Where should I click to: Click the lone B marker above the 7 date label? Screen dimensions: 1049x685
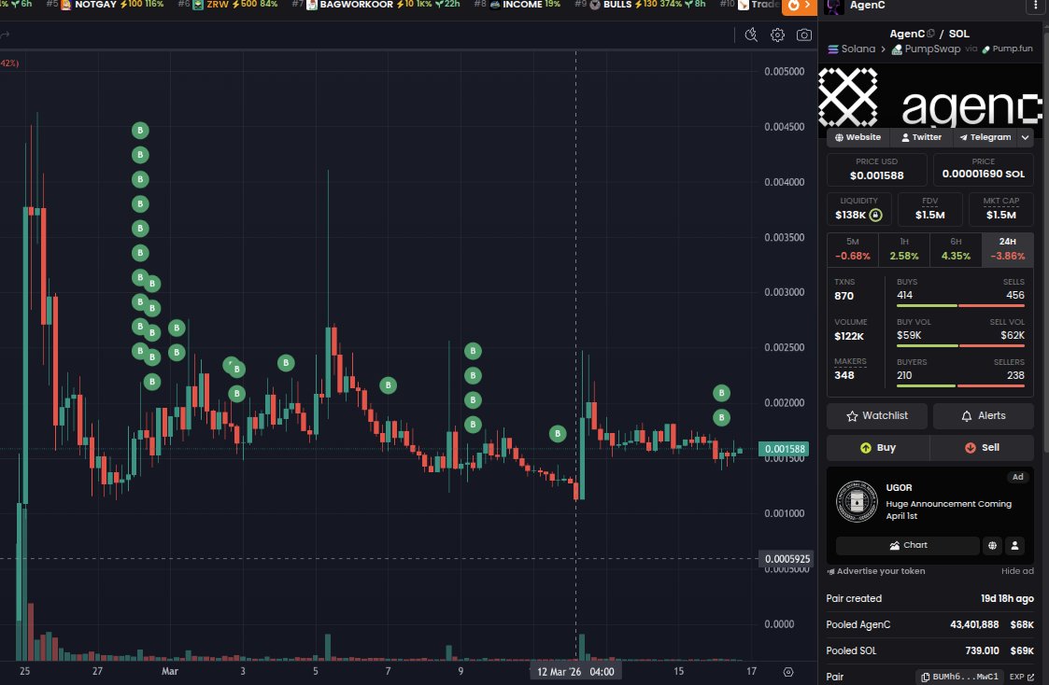click(388, 384)
